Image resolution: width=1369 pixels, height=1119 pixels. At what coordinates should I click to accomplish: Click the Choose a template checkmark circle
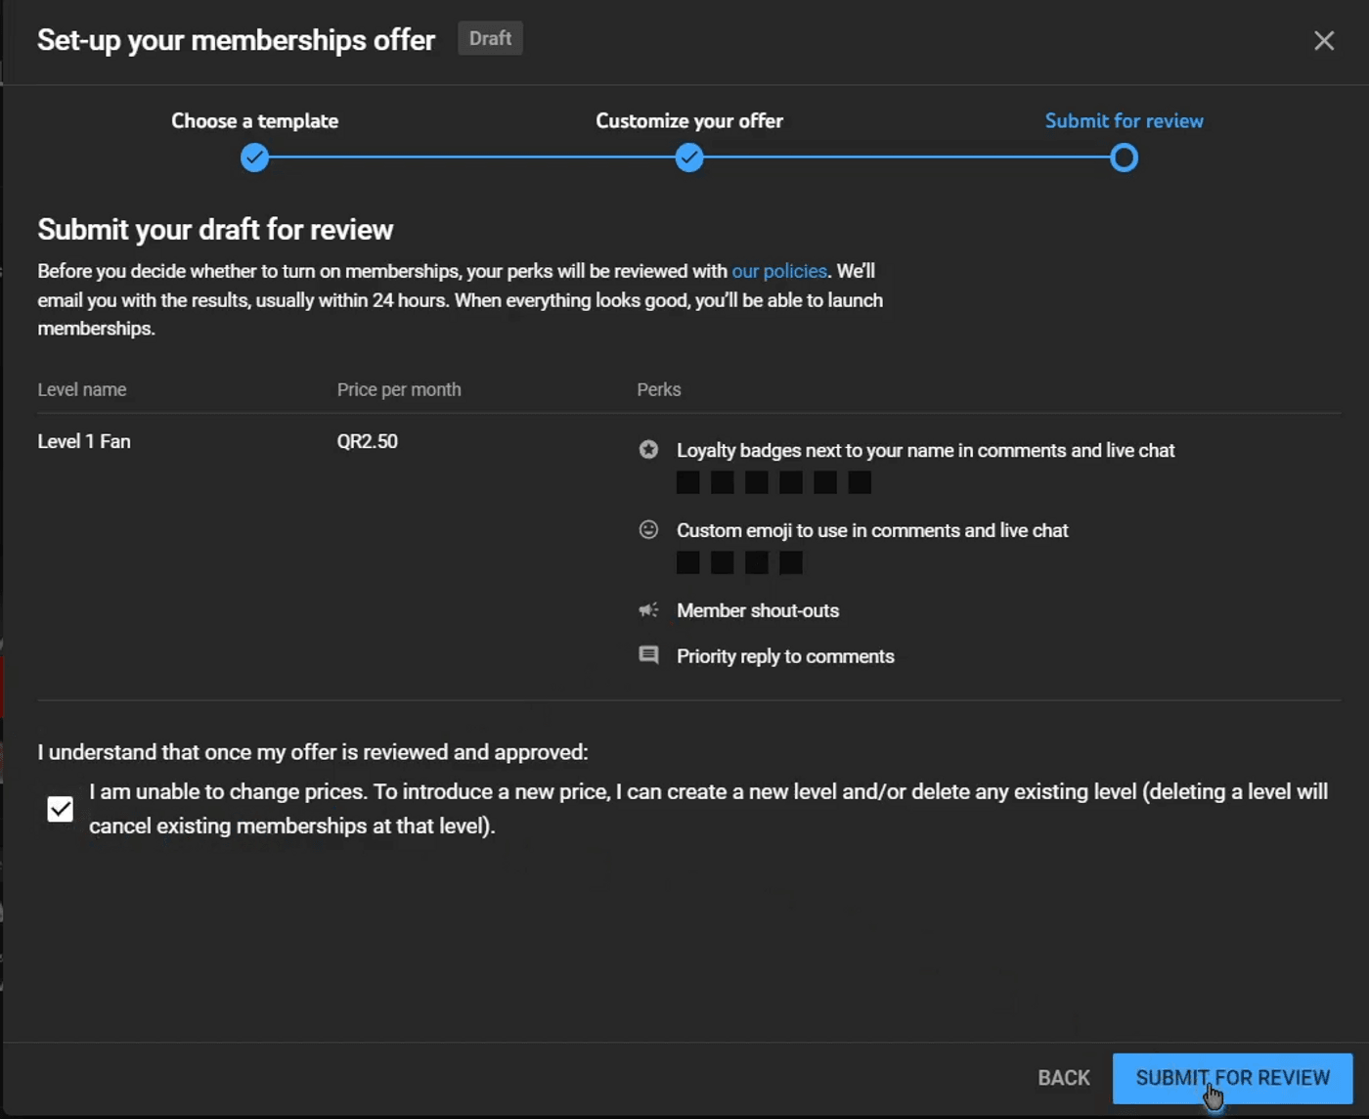pos(255,157)
